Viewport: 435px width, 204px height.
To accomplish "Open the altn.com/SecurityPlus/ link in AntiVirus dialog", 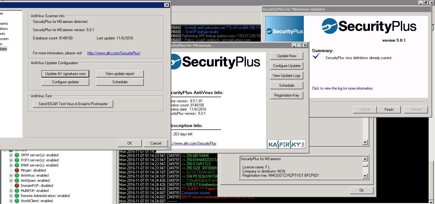I will (x=114, y=53).
